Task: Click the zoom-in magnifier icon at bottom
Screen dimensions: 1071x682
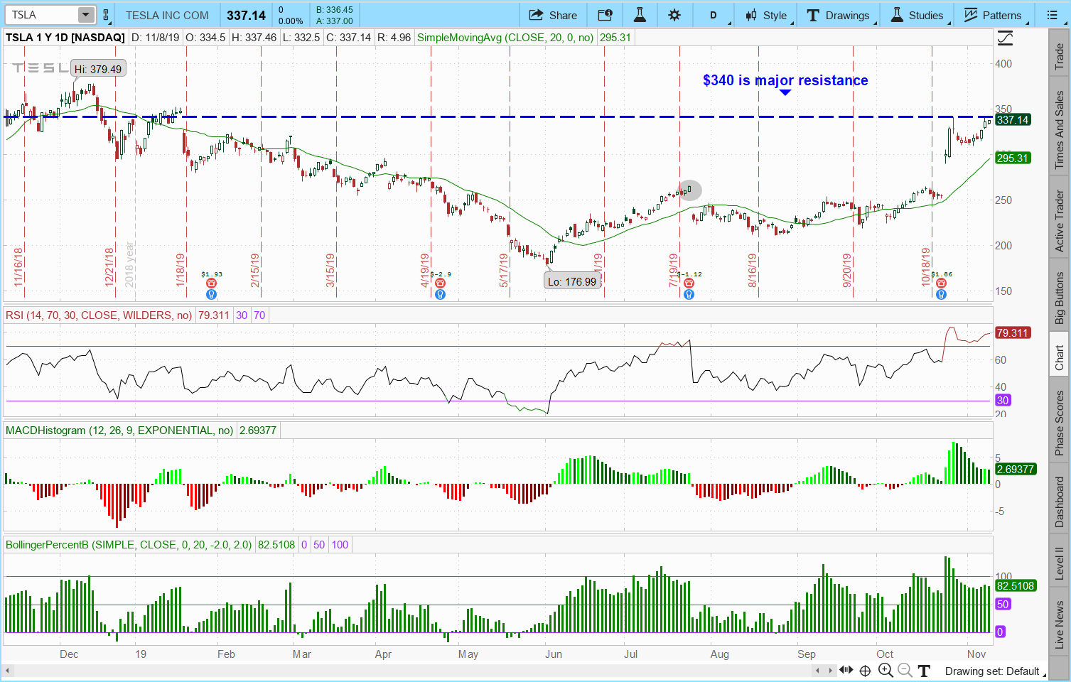Action: click(x=886, y=671)
